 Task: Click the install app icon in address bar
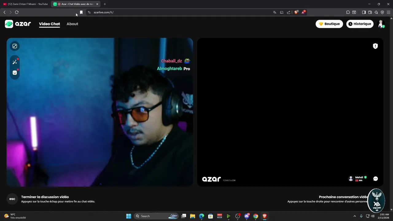point(282,12)
